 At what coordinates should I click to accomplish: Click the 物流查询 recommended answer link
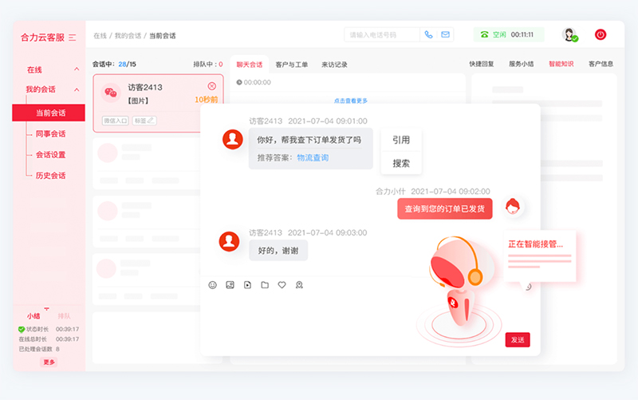tap(313, 158)
